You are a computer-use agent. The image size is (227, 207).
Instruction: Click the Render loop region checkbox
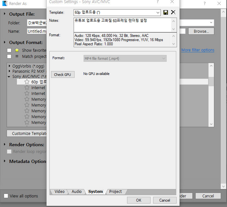9,152
